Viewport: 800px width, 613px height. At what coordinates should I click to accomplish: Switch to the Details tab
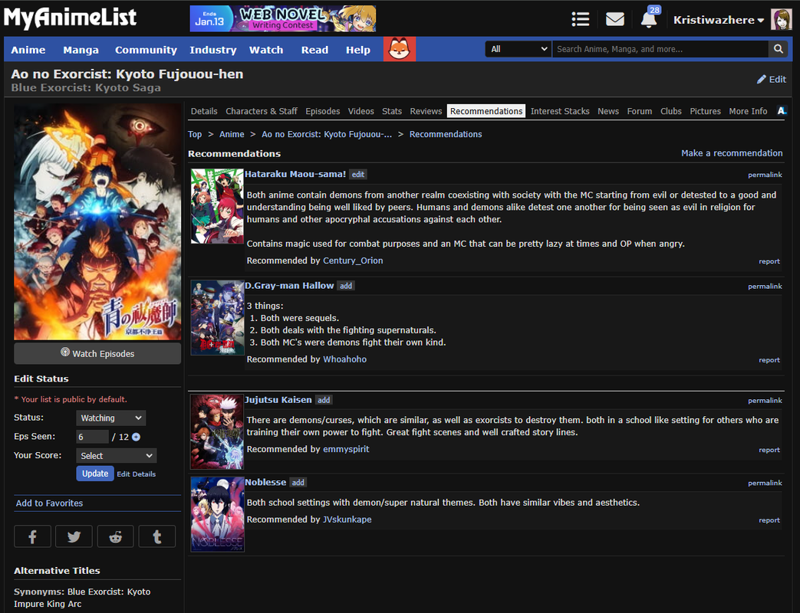[204, 111]
